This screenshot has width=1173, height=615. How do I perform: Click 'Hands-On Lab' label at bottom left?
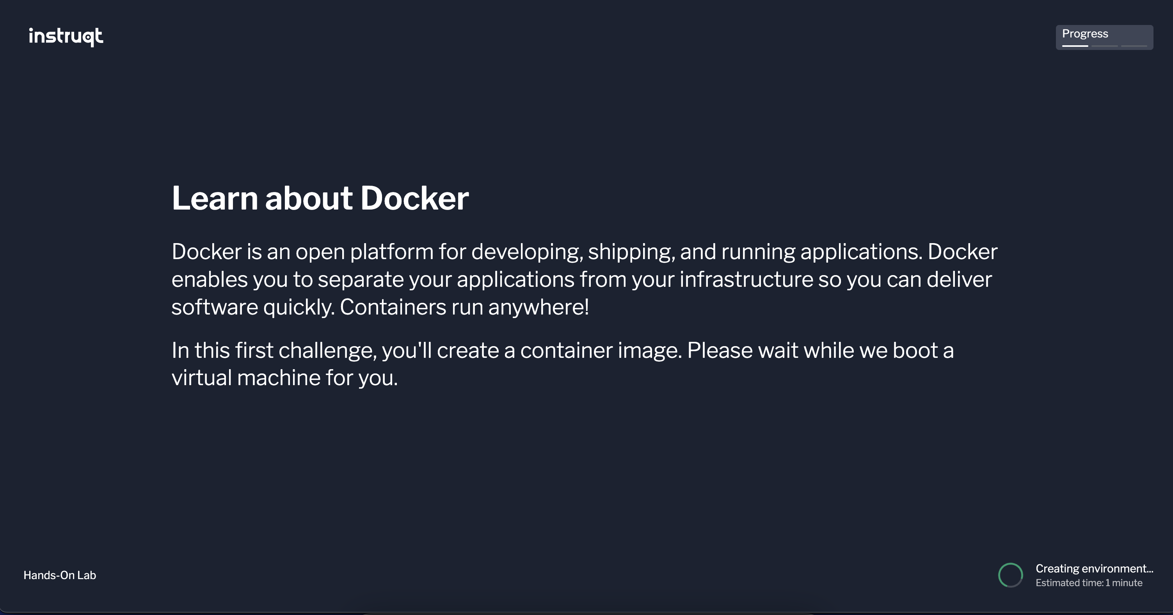pos(60,576)
